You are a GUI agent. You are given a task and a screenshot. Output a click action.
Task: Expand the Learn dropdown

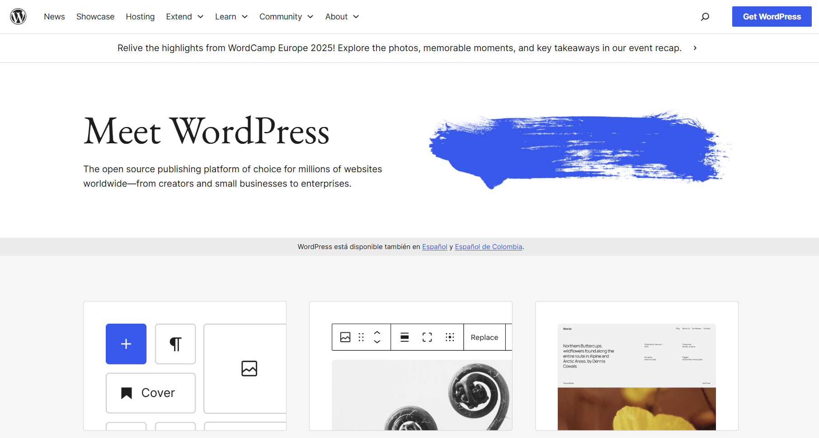[231, 17]
